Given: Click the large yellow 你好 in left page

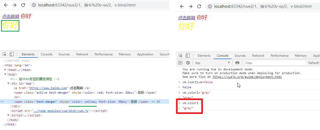Looking at the screenshot, I should [10, 26].
